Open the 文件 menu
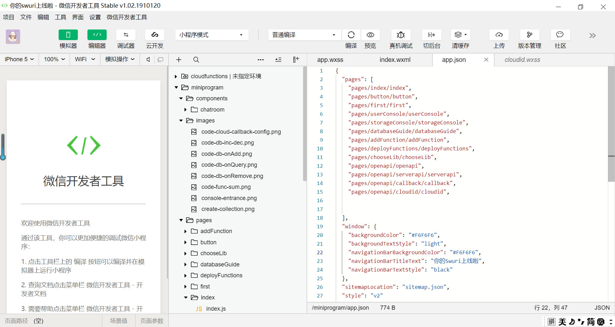Viewport: 615px width, 327px height. [26, 17]
